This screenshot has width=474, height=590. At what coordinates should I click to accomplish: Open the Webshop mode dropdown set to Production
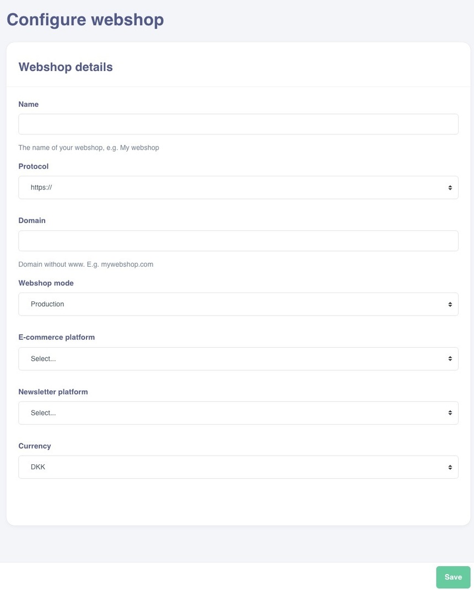click(x=238, y=305)
